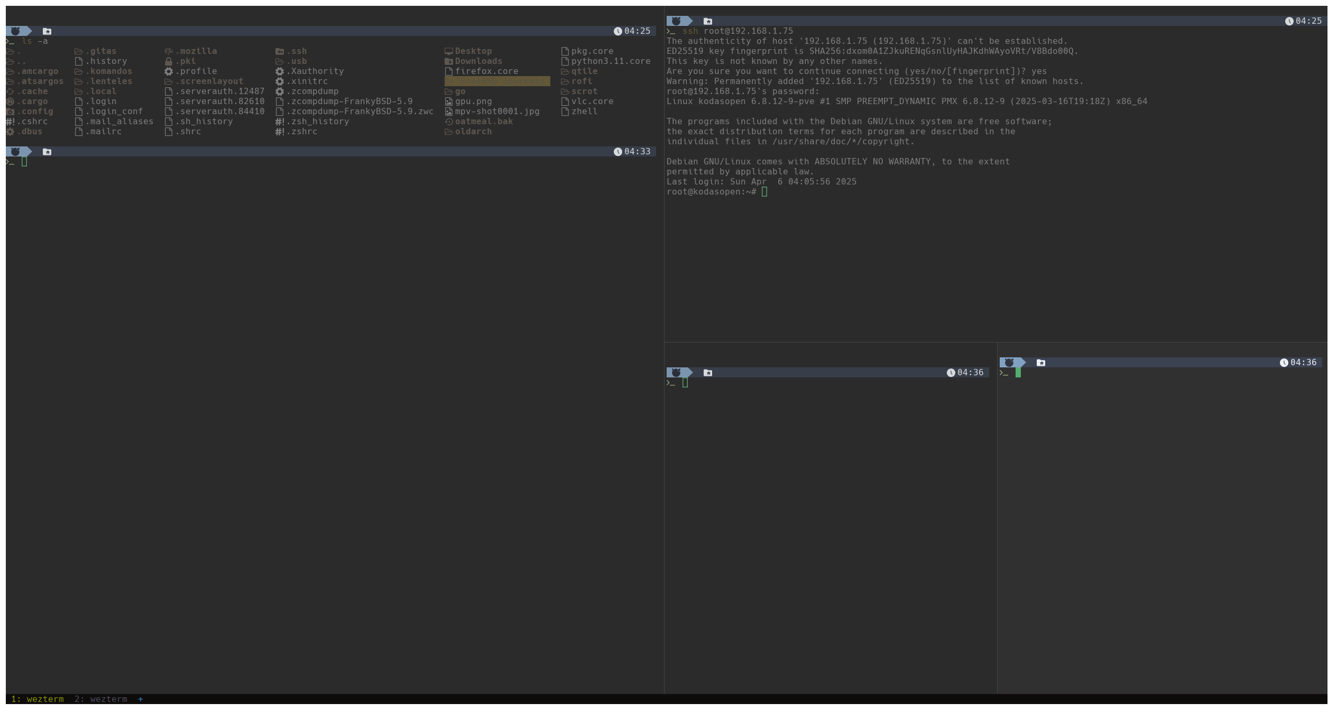Click the Downloads folder icon

(x=448, y=61)
